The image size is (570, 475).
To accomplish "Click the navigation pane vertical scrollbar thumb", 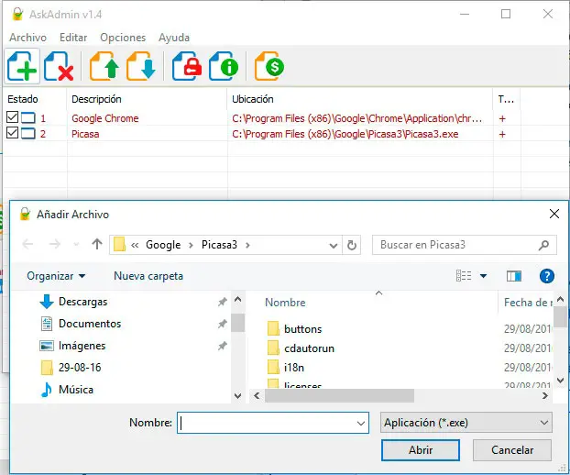I will pos(237,322).
